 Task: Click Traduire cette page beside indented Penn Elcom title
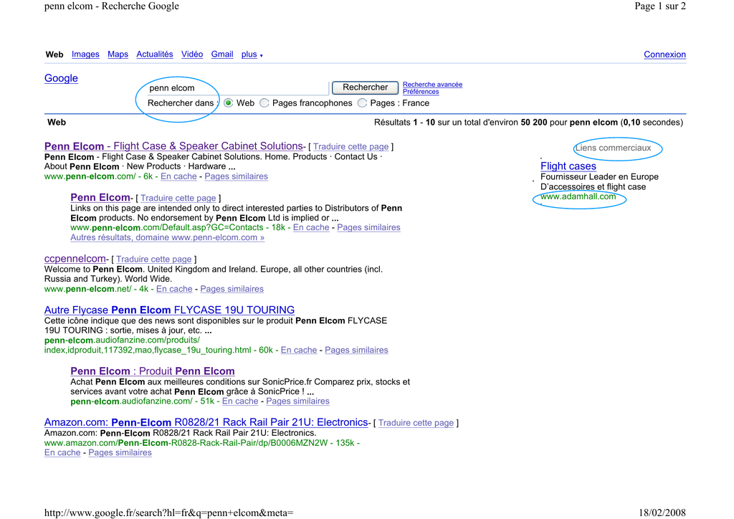[x=178, y=198]
